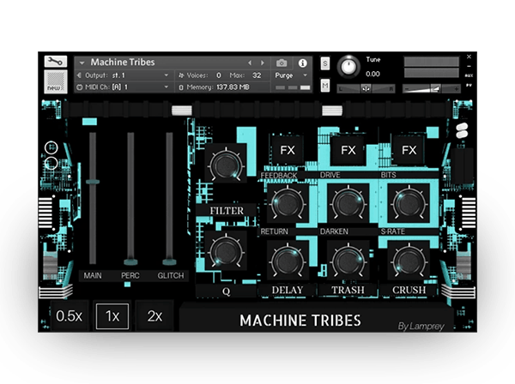Go to next instrument arrow
Image resolution: width=515 pixels, height=384 pixels.
263,63
